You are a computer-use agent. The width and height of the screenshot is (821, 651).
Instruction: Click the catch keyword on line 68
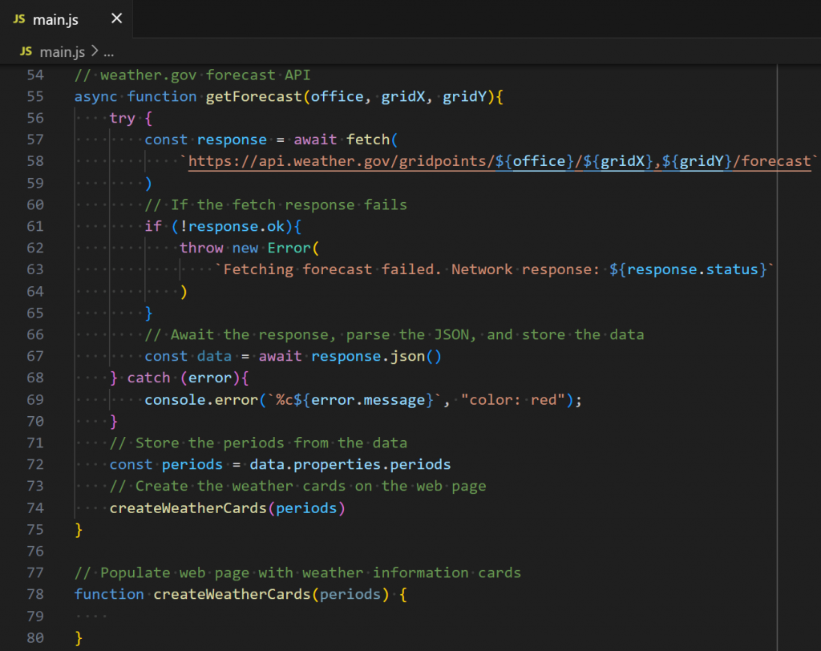click(x=148, y=377)
